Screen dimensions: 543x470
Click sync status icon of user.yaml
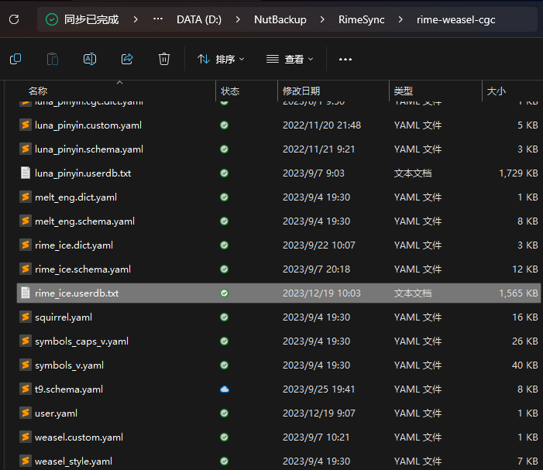coord(225,413)
